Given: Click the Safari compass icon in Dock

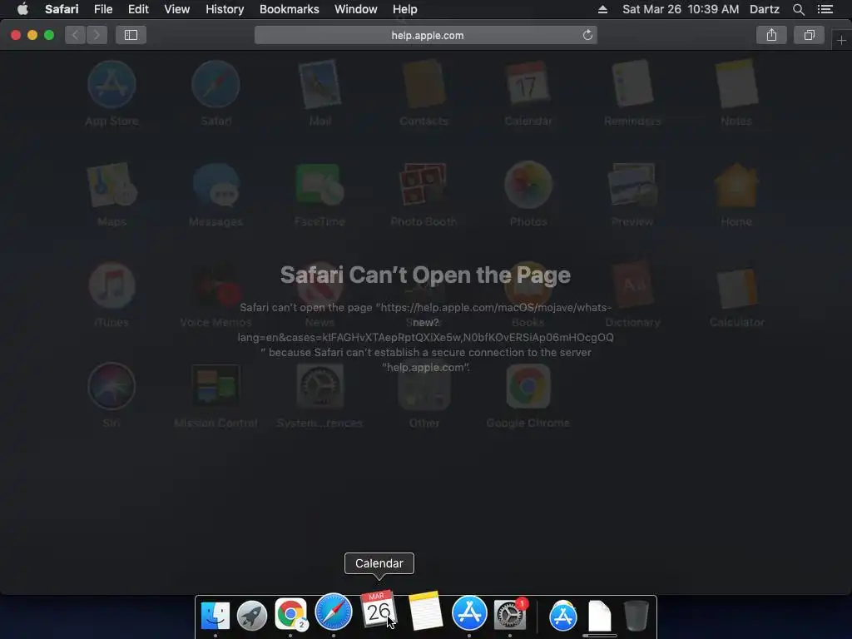Looking at the screenshot, I should click(333, 612).
